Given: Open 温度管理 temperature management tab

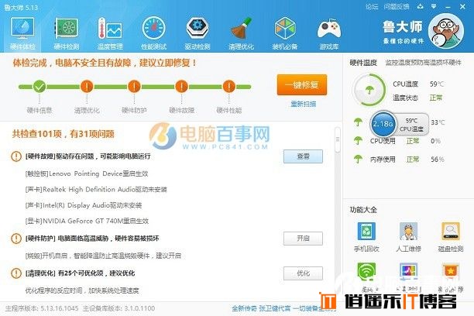Looking at the screenshot, I should (x=110, y=33).
